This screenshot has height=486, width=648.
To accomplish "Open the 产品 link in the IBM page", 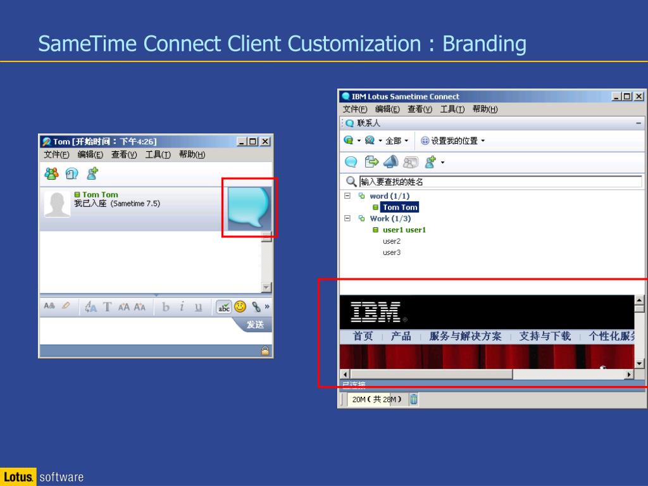I will tap(401, 336).
